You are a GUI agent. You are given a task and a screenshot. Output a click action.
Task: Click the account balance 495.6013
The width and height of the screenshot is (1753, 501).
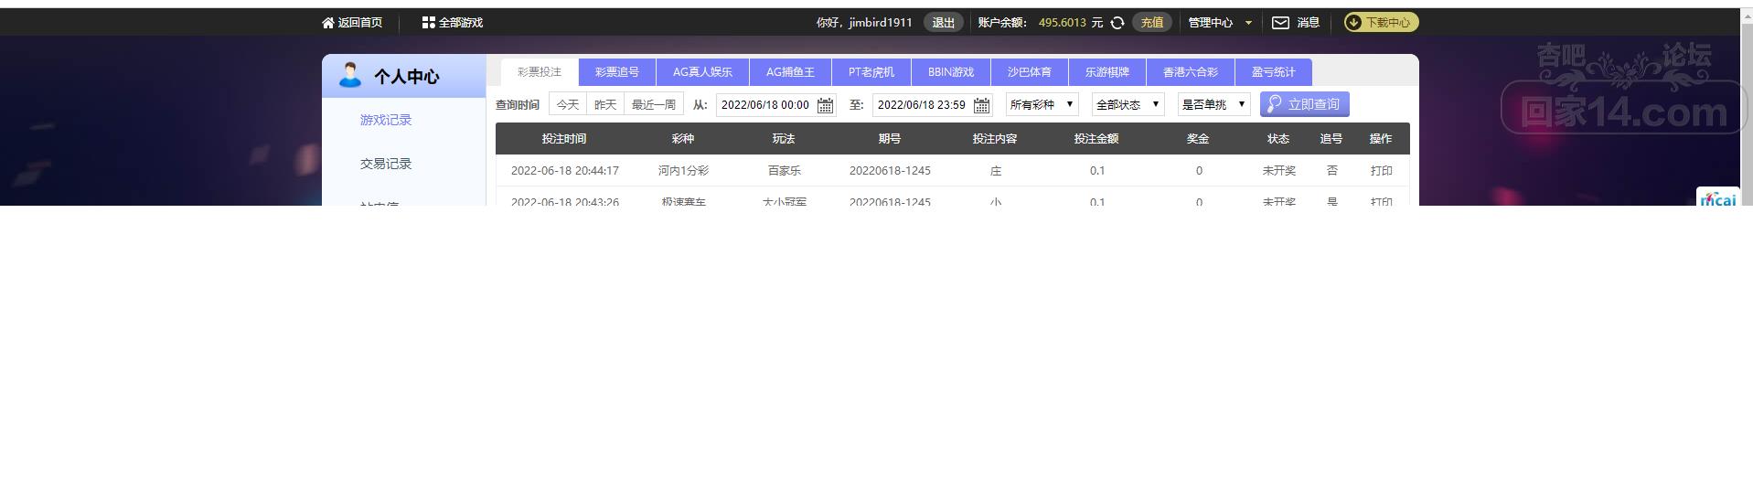click(1063, 23)
